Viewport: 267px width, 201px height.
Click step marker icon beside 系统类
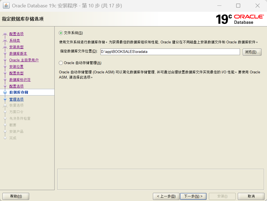coord(5,40)
